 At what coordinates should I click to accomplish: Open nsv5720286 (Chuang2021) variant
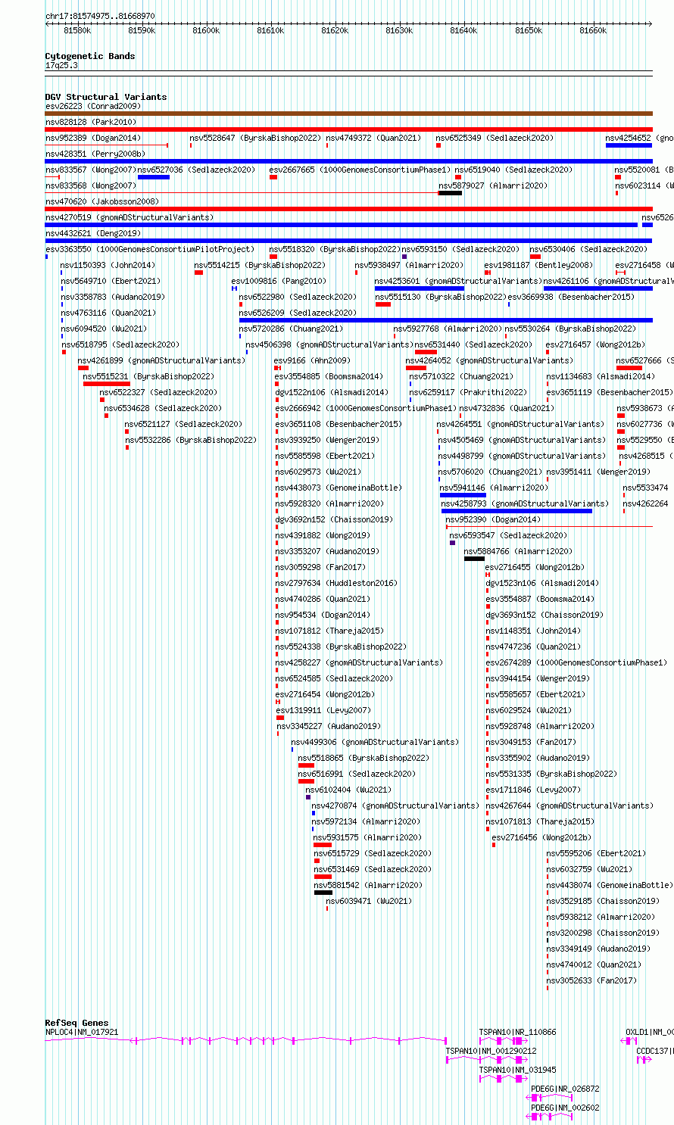click(x=291, y=329)
